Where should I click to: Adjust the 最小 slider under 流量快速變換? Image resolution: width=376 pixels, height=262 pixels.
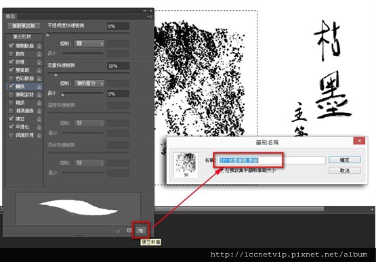pyautogui.click(x=63, y=95)
